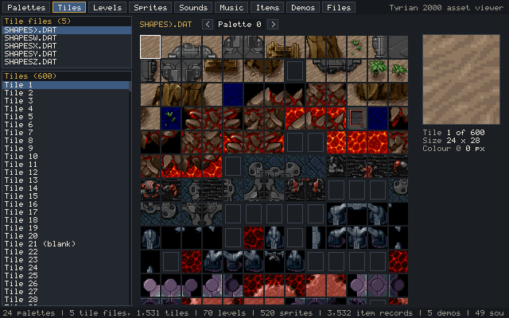509x318 pixels.
Task: Click the large palm tree tile
Action: point(378,71)
